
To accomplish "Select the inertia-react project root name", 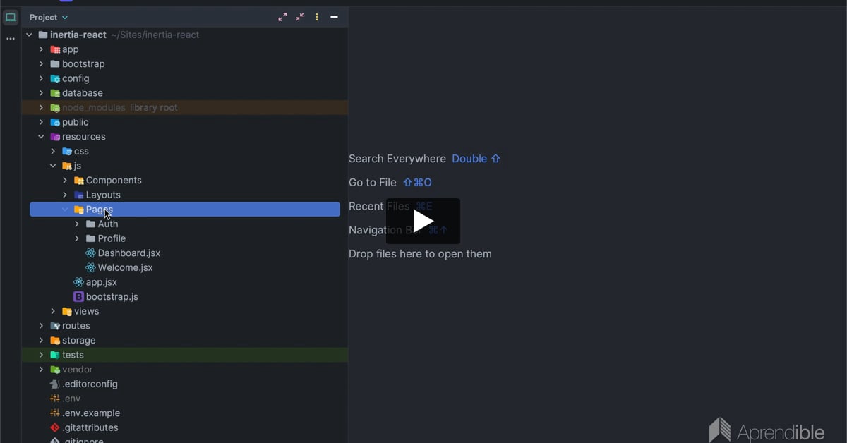I will [x=78, y=35].
